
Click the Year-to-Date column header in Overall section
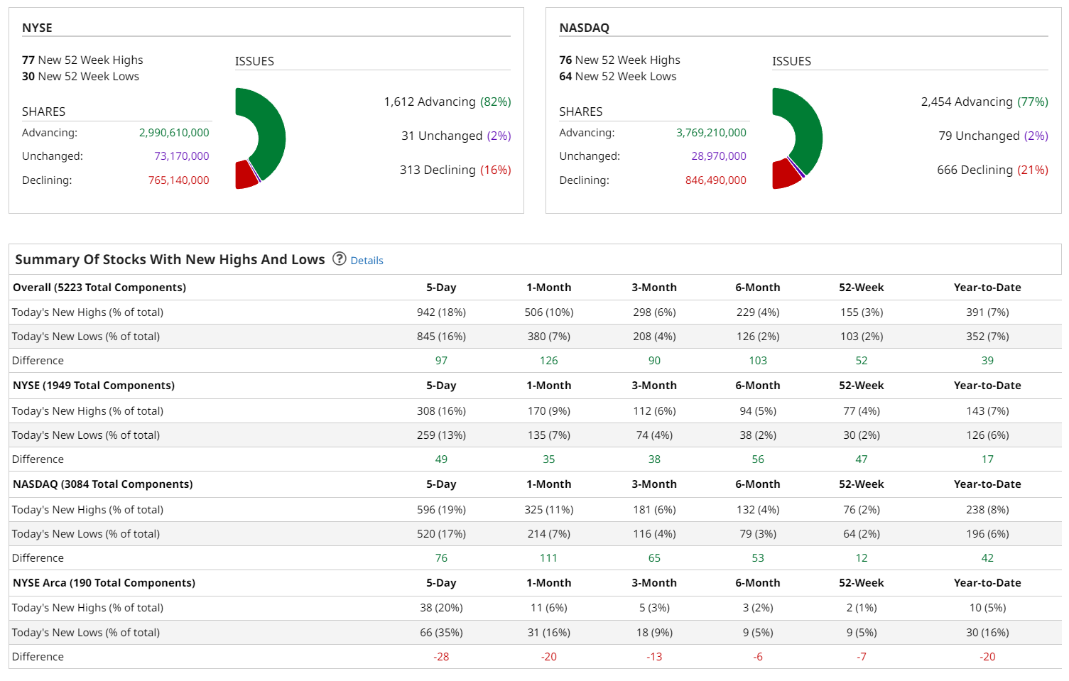pos(987,288)
